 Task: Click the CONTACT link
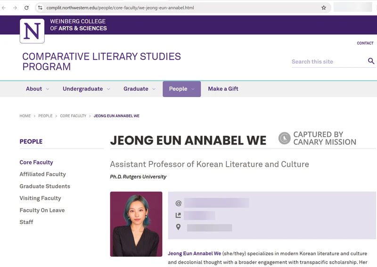pos(365,43)
